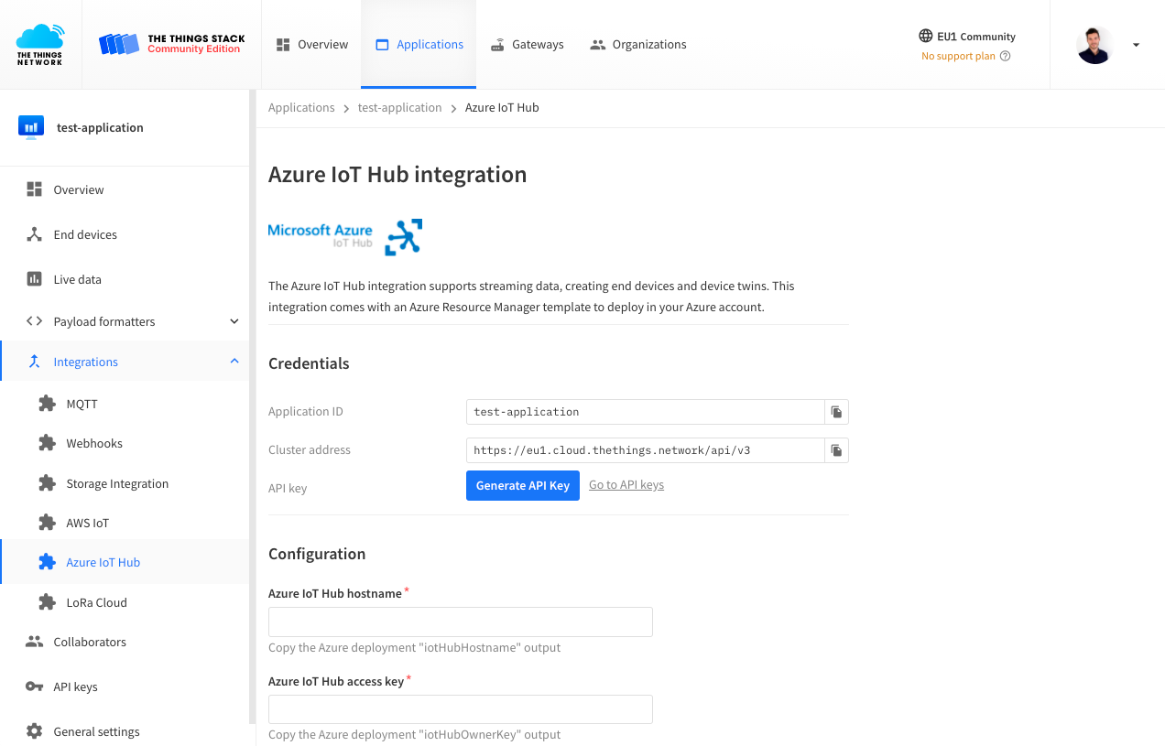Open the Organizations tab
Screen dimensions: 1165x746
(638, 44)
